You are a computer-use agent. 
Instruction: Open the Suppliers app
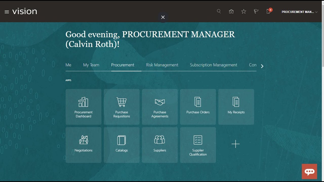pos(160,145)
